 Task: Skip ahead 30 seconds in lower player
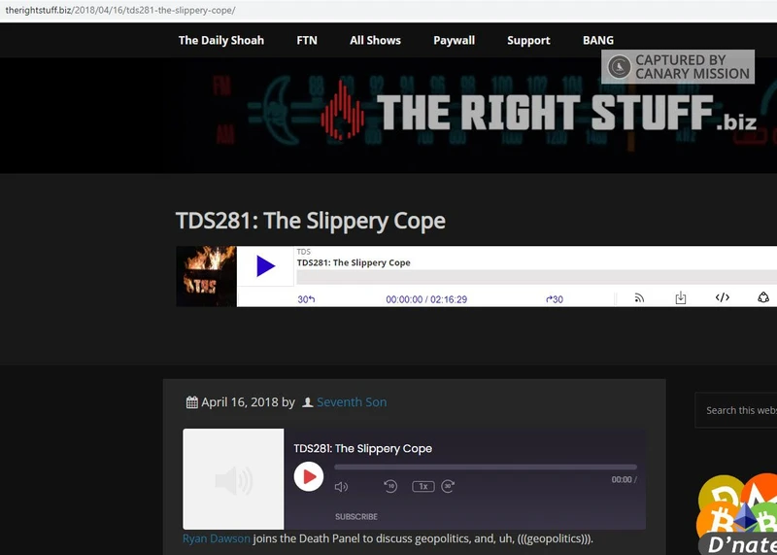[x=448, y=486]
